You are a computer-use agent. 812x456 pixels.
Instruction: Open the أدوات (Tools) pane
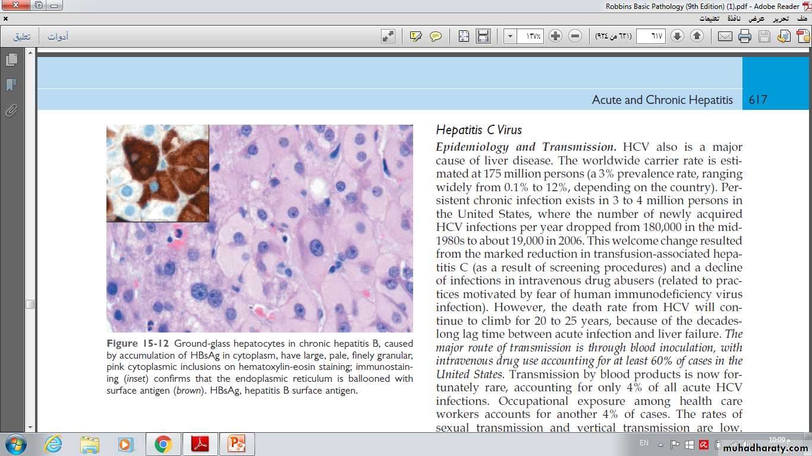pos(58,37)
